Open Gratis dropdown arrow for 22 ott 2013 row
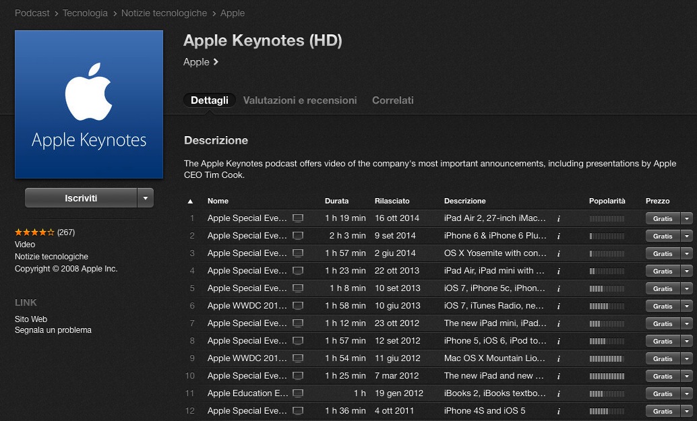Image resolution: width=697 pixels, height=421 pixels. [687, 271]
